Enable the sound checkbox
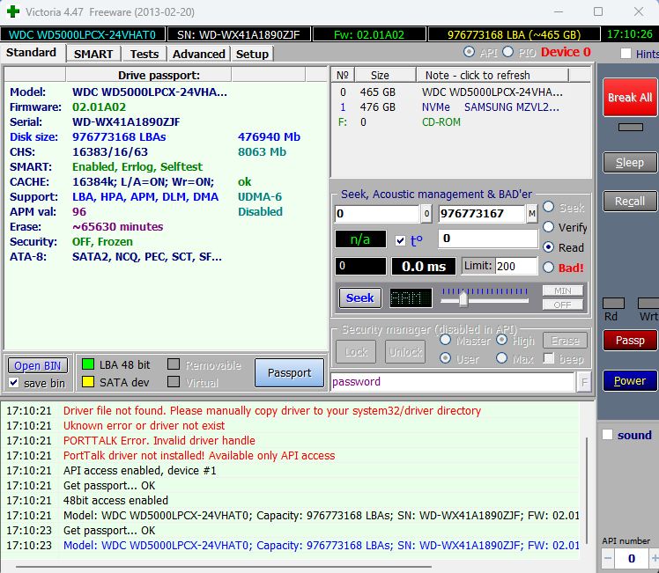Image resolution: width=659 pixels, height=573 pixels. point(607,435)
